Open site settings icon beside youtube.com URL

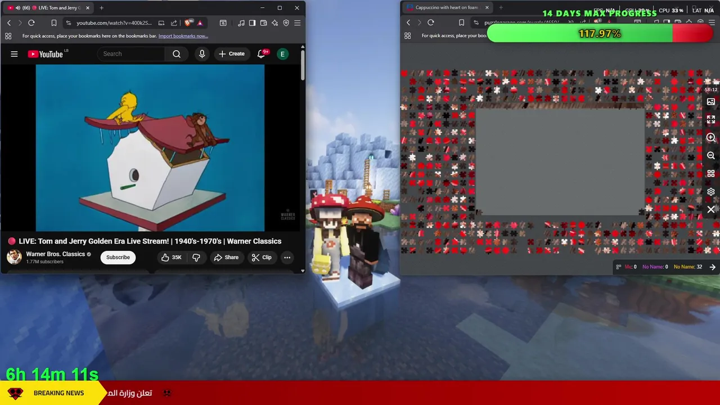click(69, 23)
